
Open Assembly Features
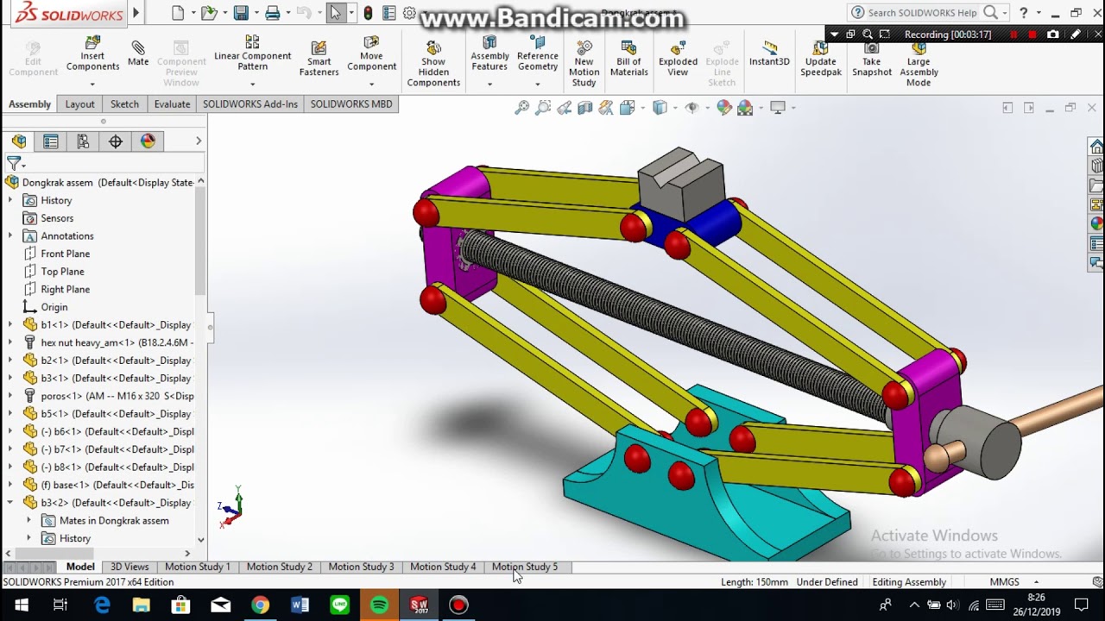tap(489, 53)
